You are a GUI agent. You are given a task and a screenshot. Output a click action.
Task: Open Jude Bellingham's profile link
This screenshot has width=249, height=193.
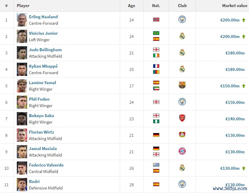(x=45, y=50)
